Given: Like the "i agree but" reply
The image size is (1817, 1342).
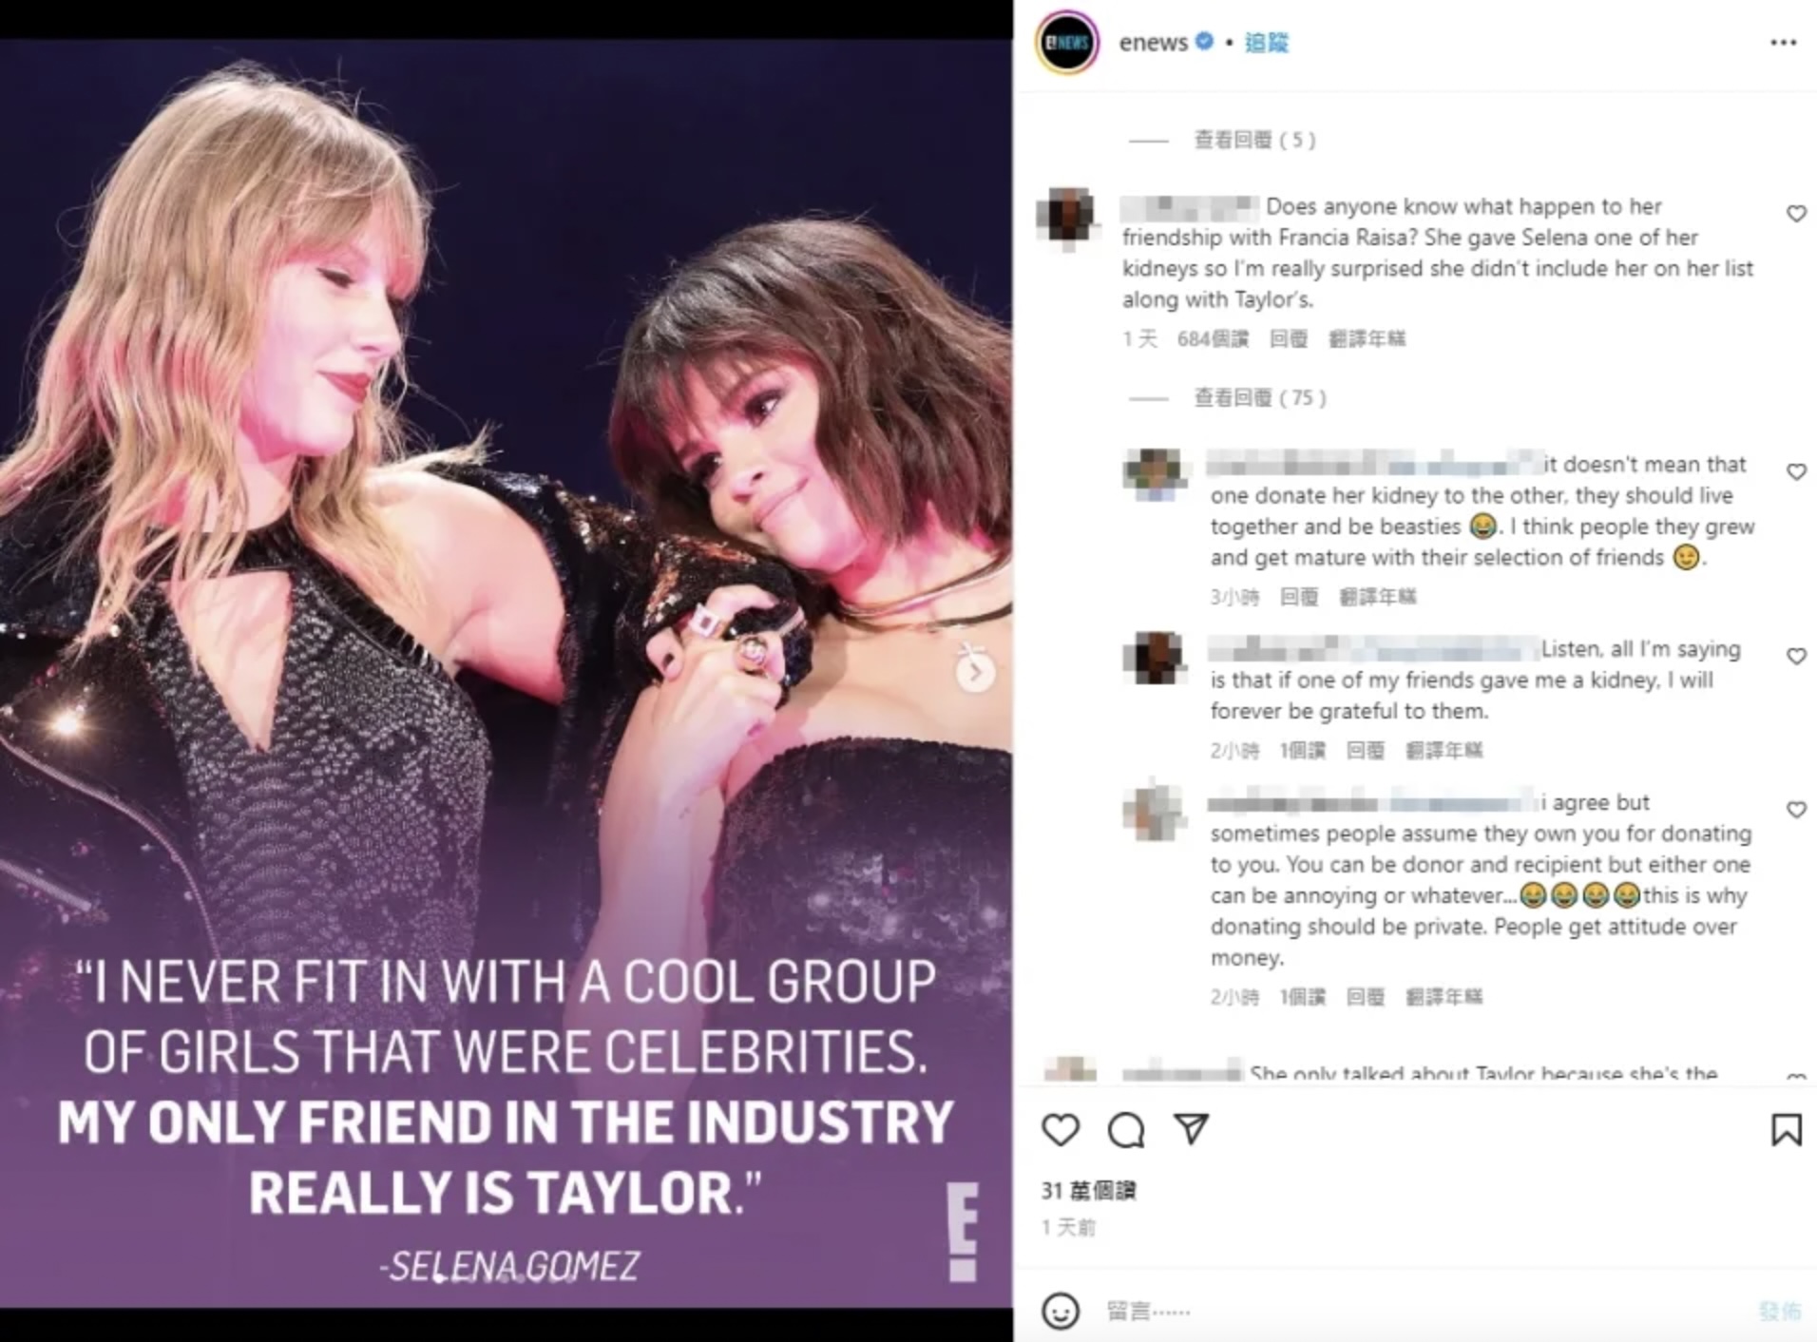Looking at the screenshot, I should pos(1796,810).
